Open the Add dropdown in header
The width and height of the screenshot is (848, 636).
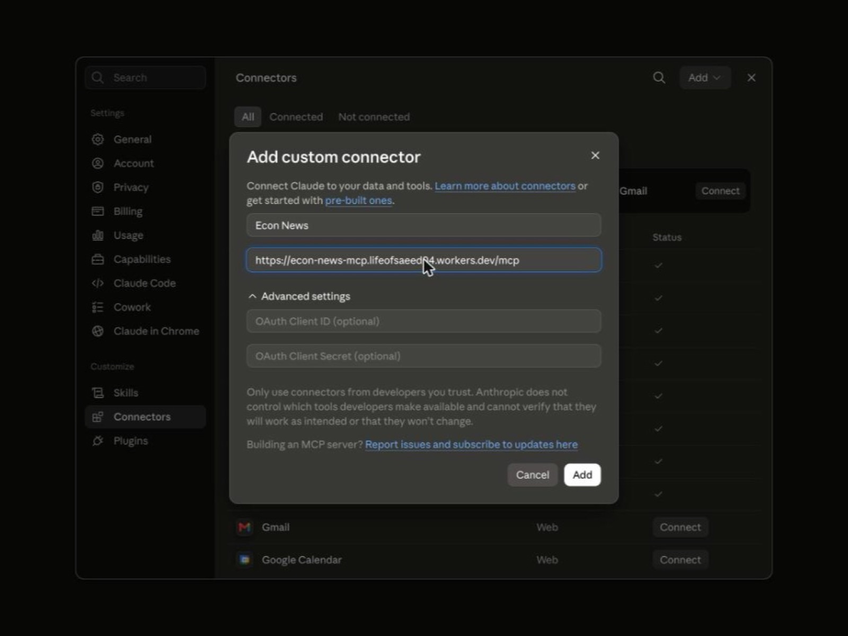click(x=705, y=78)
